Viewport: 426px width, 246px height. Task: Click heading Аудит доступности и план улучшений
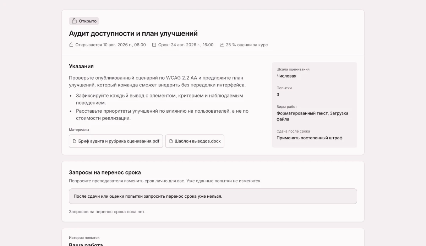pos(133,33)
